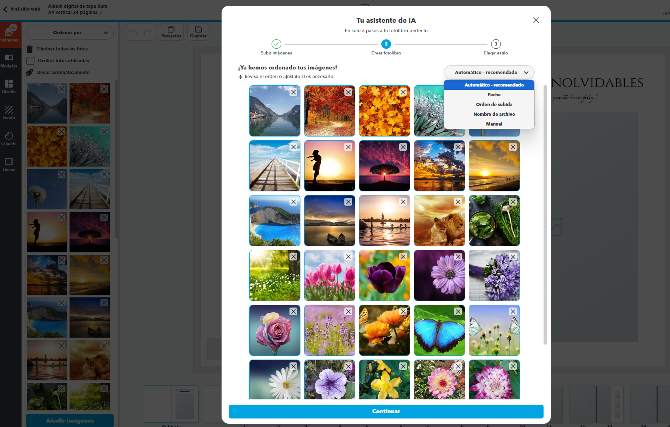The height and width of the screenshot is (427, 670).
Task: Click Llenar automáticamente
Action: (63, 72)
